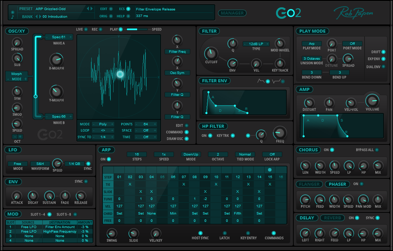
Task: Click the mod slot 1 Free LFO source
Action: [29, 227]
